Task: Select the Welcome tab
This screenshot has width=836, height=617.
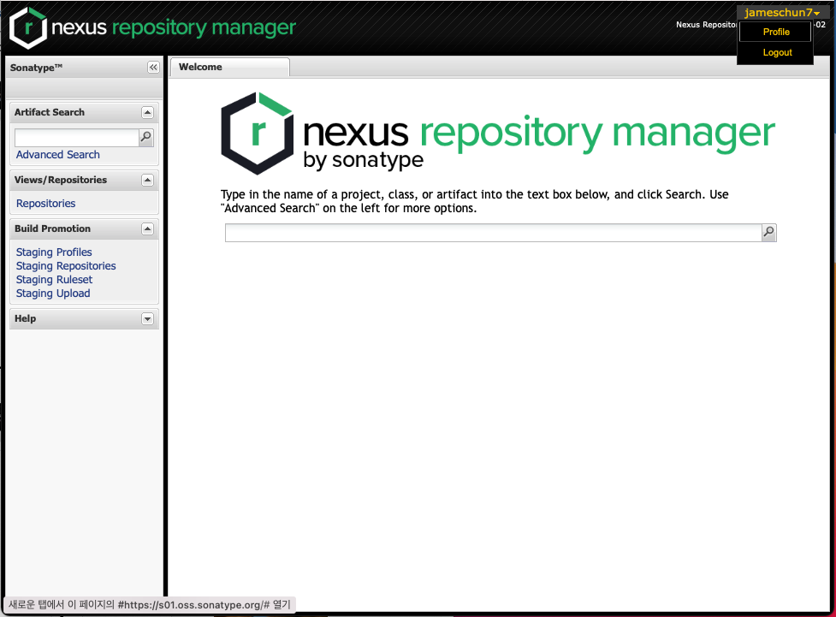Action: (x=230, y=68)
